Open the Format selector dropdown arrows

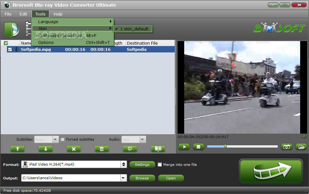(124, 164)
